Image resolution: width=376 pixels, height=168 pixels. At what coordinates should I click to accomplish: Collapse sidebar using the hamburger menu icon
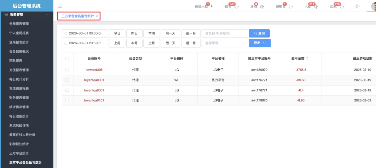tap(60, 6)
